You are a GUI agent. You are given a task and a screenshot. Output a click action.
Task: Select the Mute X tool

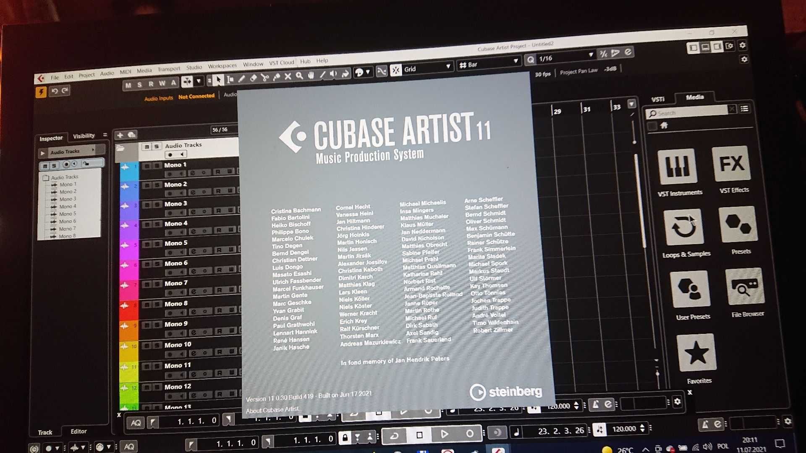click(288, 76)
